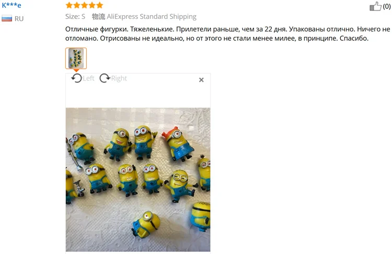The height and width of the screenshot is (254, 392).
Task: Click the AliExpress Standard Shipping text
Action: pos(152,17)
